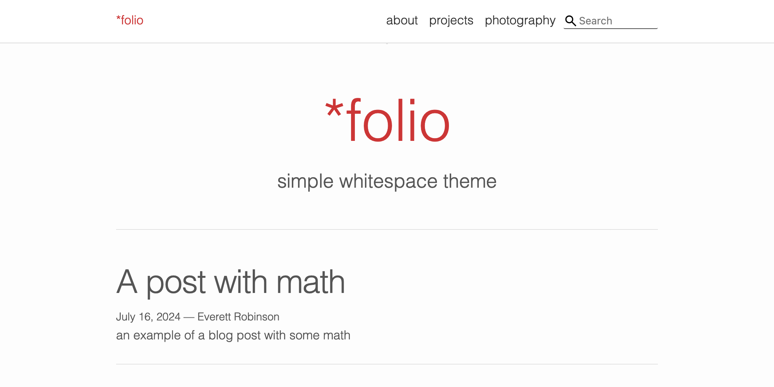
Task: Click the divider line above "A post with math"
Action: [x=387, y=229]
